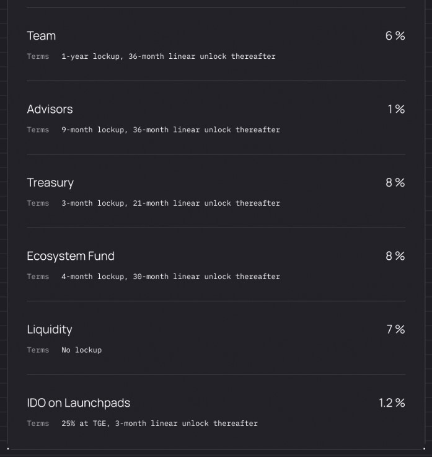
Task: Select the IDO on Launchpads 1.2 % value
Action: coord(392,403)
